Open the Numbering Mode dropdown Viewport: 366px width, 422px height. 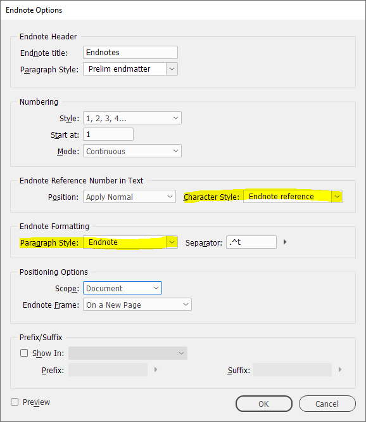(x=132, y=151)
